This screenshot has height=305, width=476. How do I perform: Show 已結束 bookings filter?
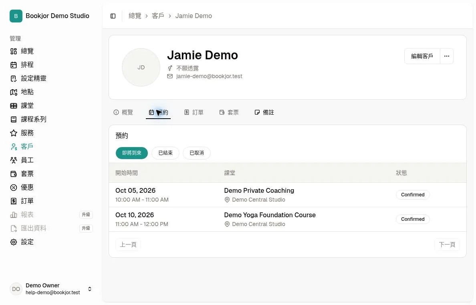(x=165, y=153)
